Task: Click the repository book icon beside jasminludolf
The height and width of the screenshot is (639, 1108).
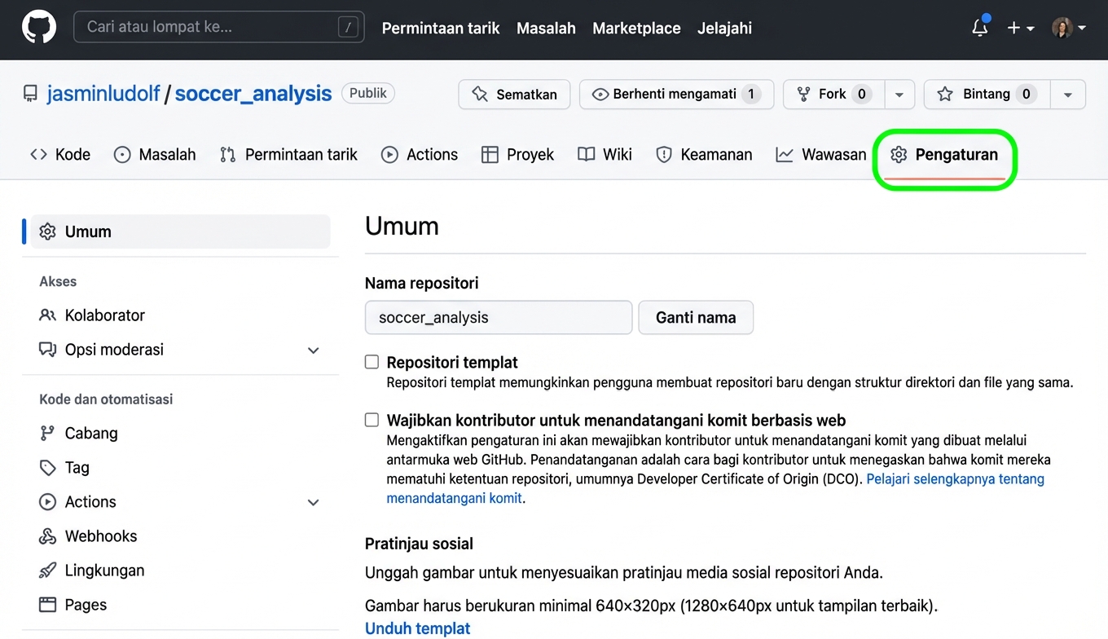Action: point(30,94)
